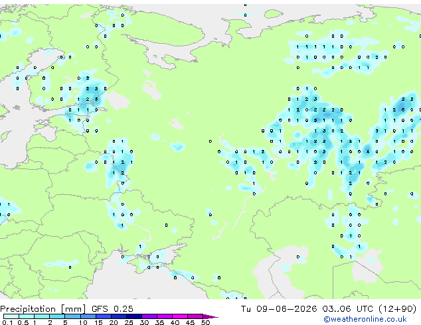Click the 25–30 mm legend color swatch
This screenshot has height=325, width=421.
133,316
